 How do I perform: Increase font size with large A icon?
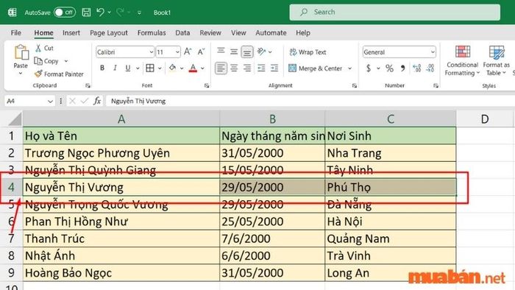[188, 52]
